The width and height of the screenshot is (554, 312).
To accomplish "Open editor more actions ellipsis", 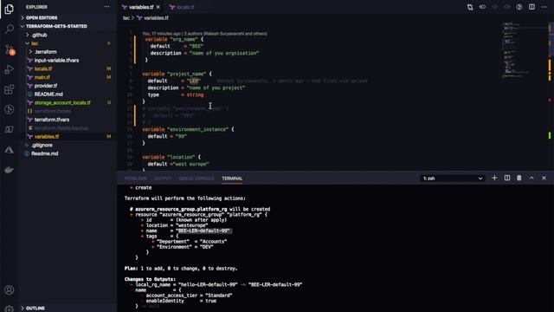I will click(544, 7).
